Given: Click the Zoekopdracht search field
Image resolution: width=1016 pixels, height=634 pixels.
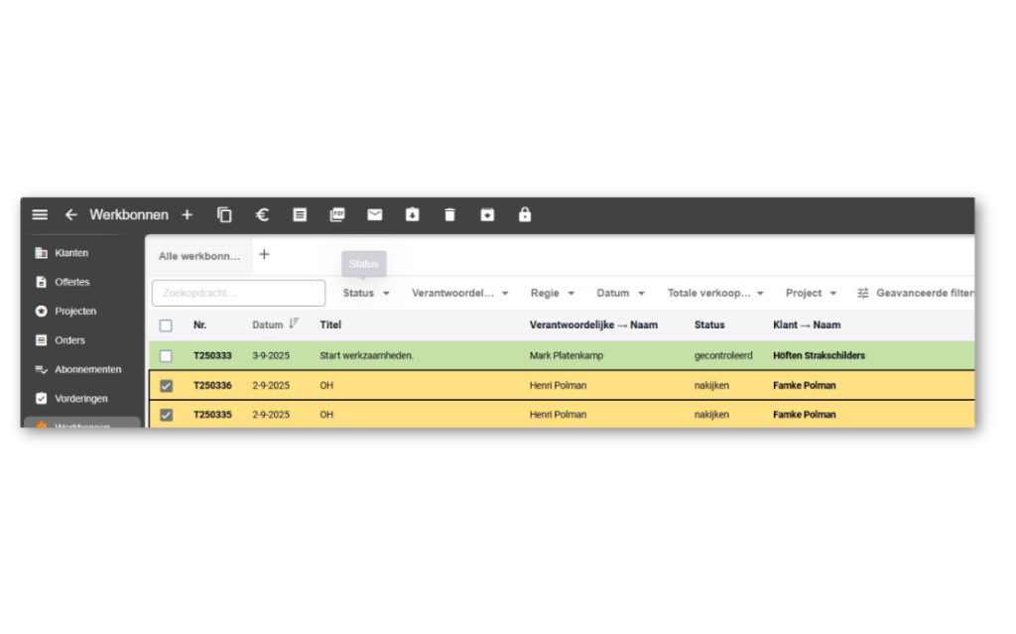Looking at the screenshot, I should pyautogui.click(x=238, y=294).
